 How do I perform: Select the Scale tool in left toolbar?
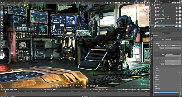2,17
